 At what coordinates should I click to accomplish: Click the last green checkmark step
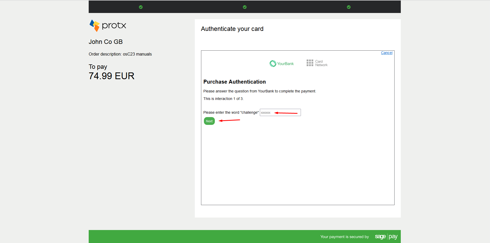pyautogui.click(x=349, y=7)
